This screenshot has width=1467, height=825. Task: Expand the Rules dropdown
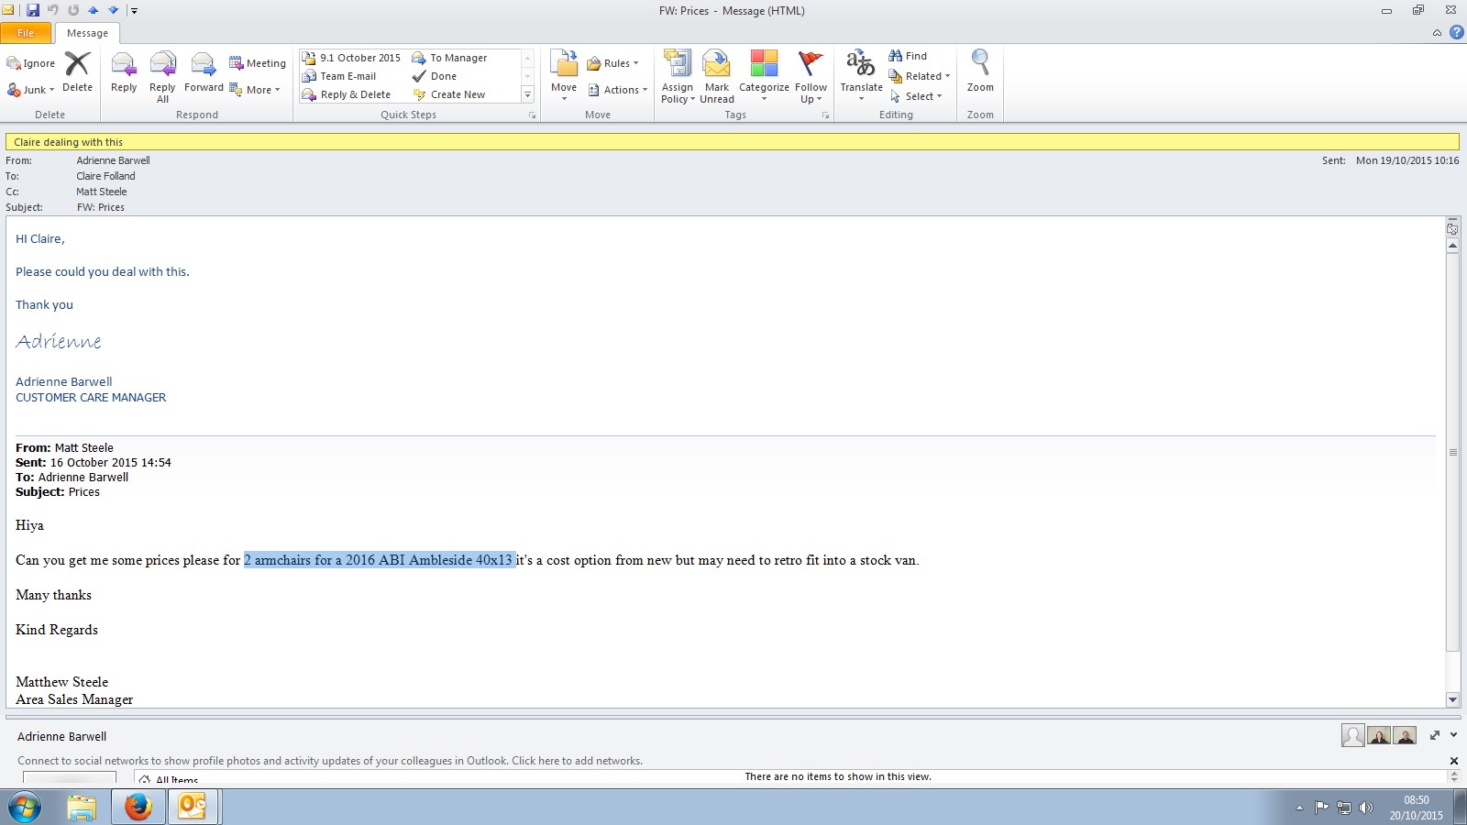click(x=612, y=63)
